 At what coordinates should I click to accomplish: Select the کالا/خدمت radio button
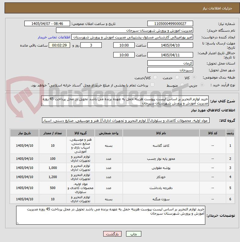point(155,77)
